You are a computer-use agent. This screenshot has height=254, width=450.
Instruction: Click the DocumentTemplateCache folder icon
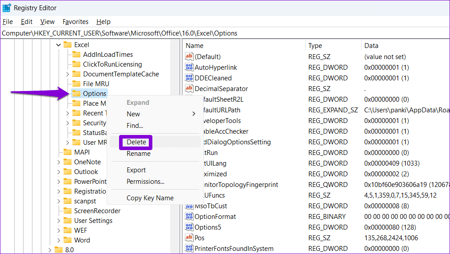click(x=76, y=74)
